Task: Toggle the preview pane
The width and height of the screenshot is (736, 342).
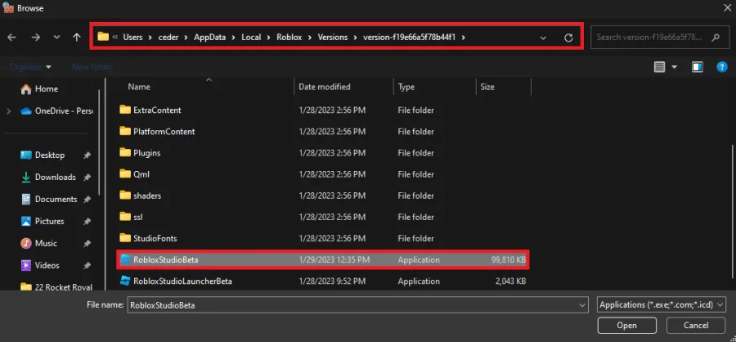Action: point(697,67)
